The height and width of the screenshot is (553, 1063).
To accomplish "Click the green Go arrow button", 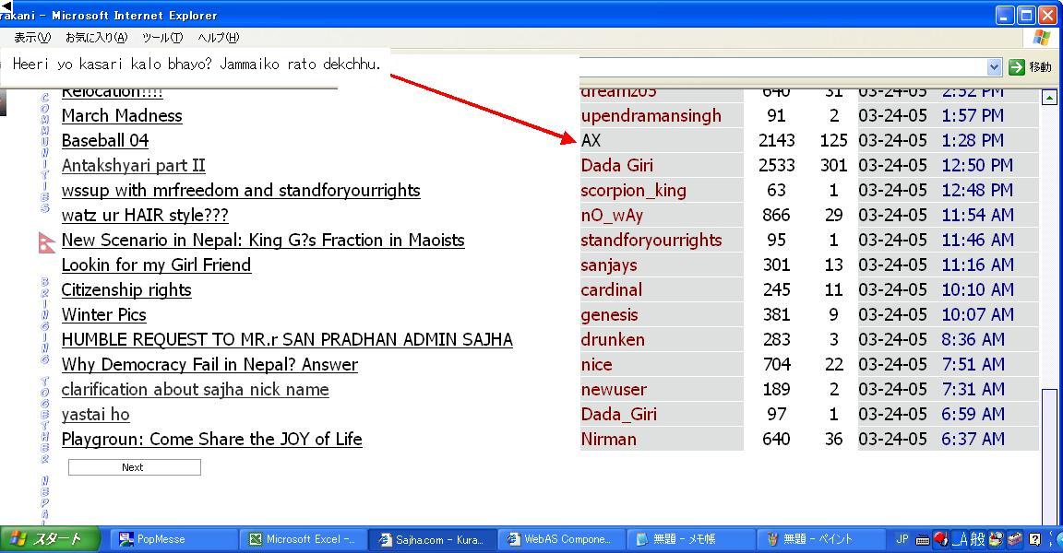I will click(1016, 66).
